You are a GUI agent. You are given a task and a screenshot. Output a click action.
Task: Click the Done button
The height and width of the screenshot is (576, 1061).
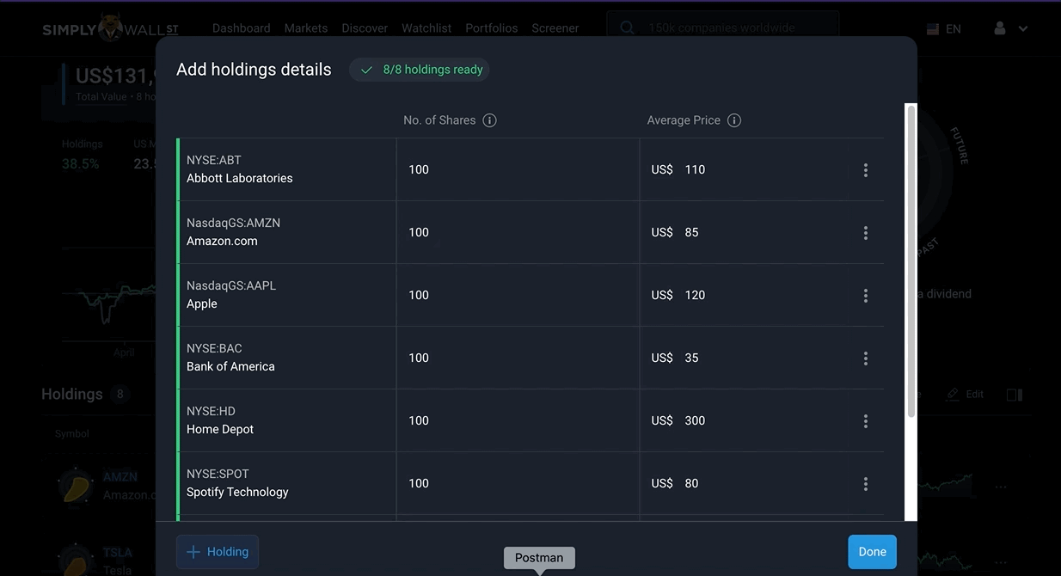pos(872,552)
